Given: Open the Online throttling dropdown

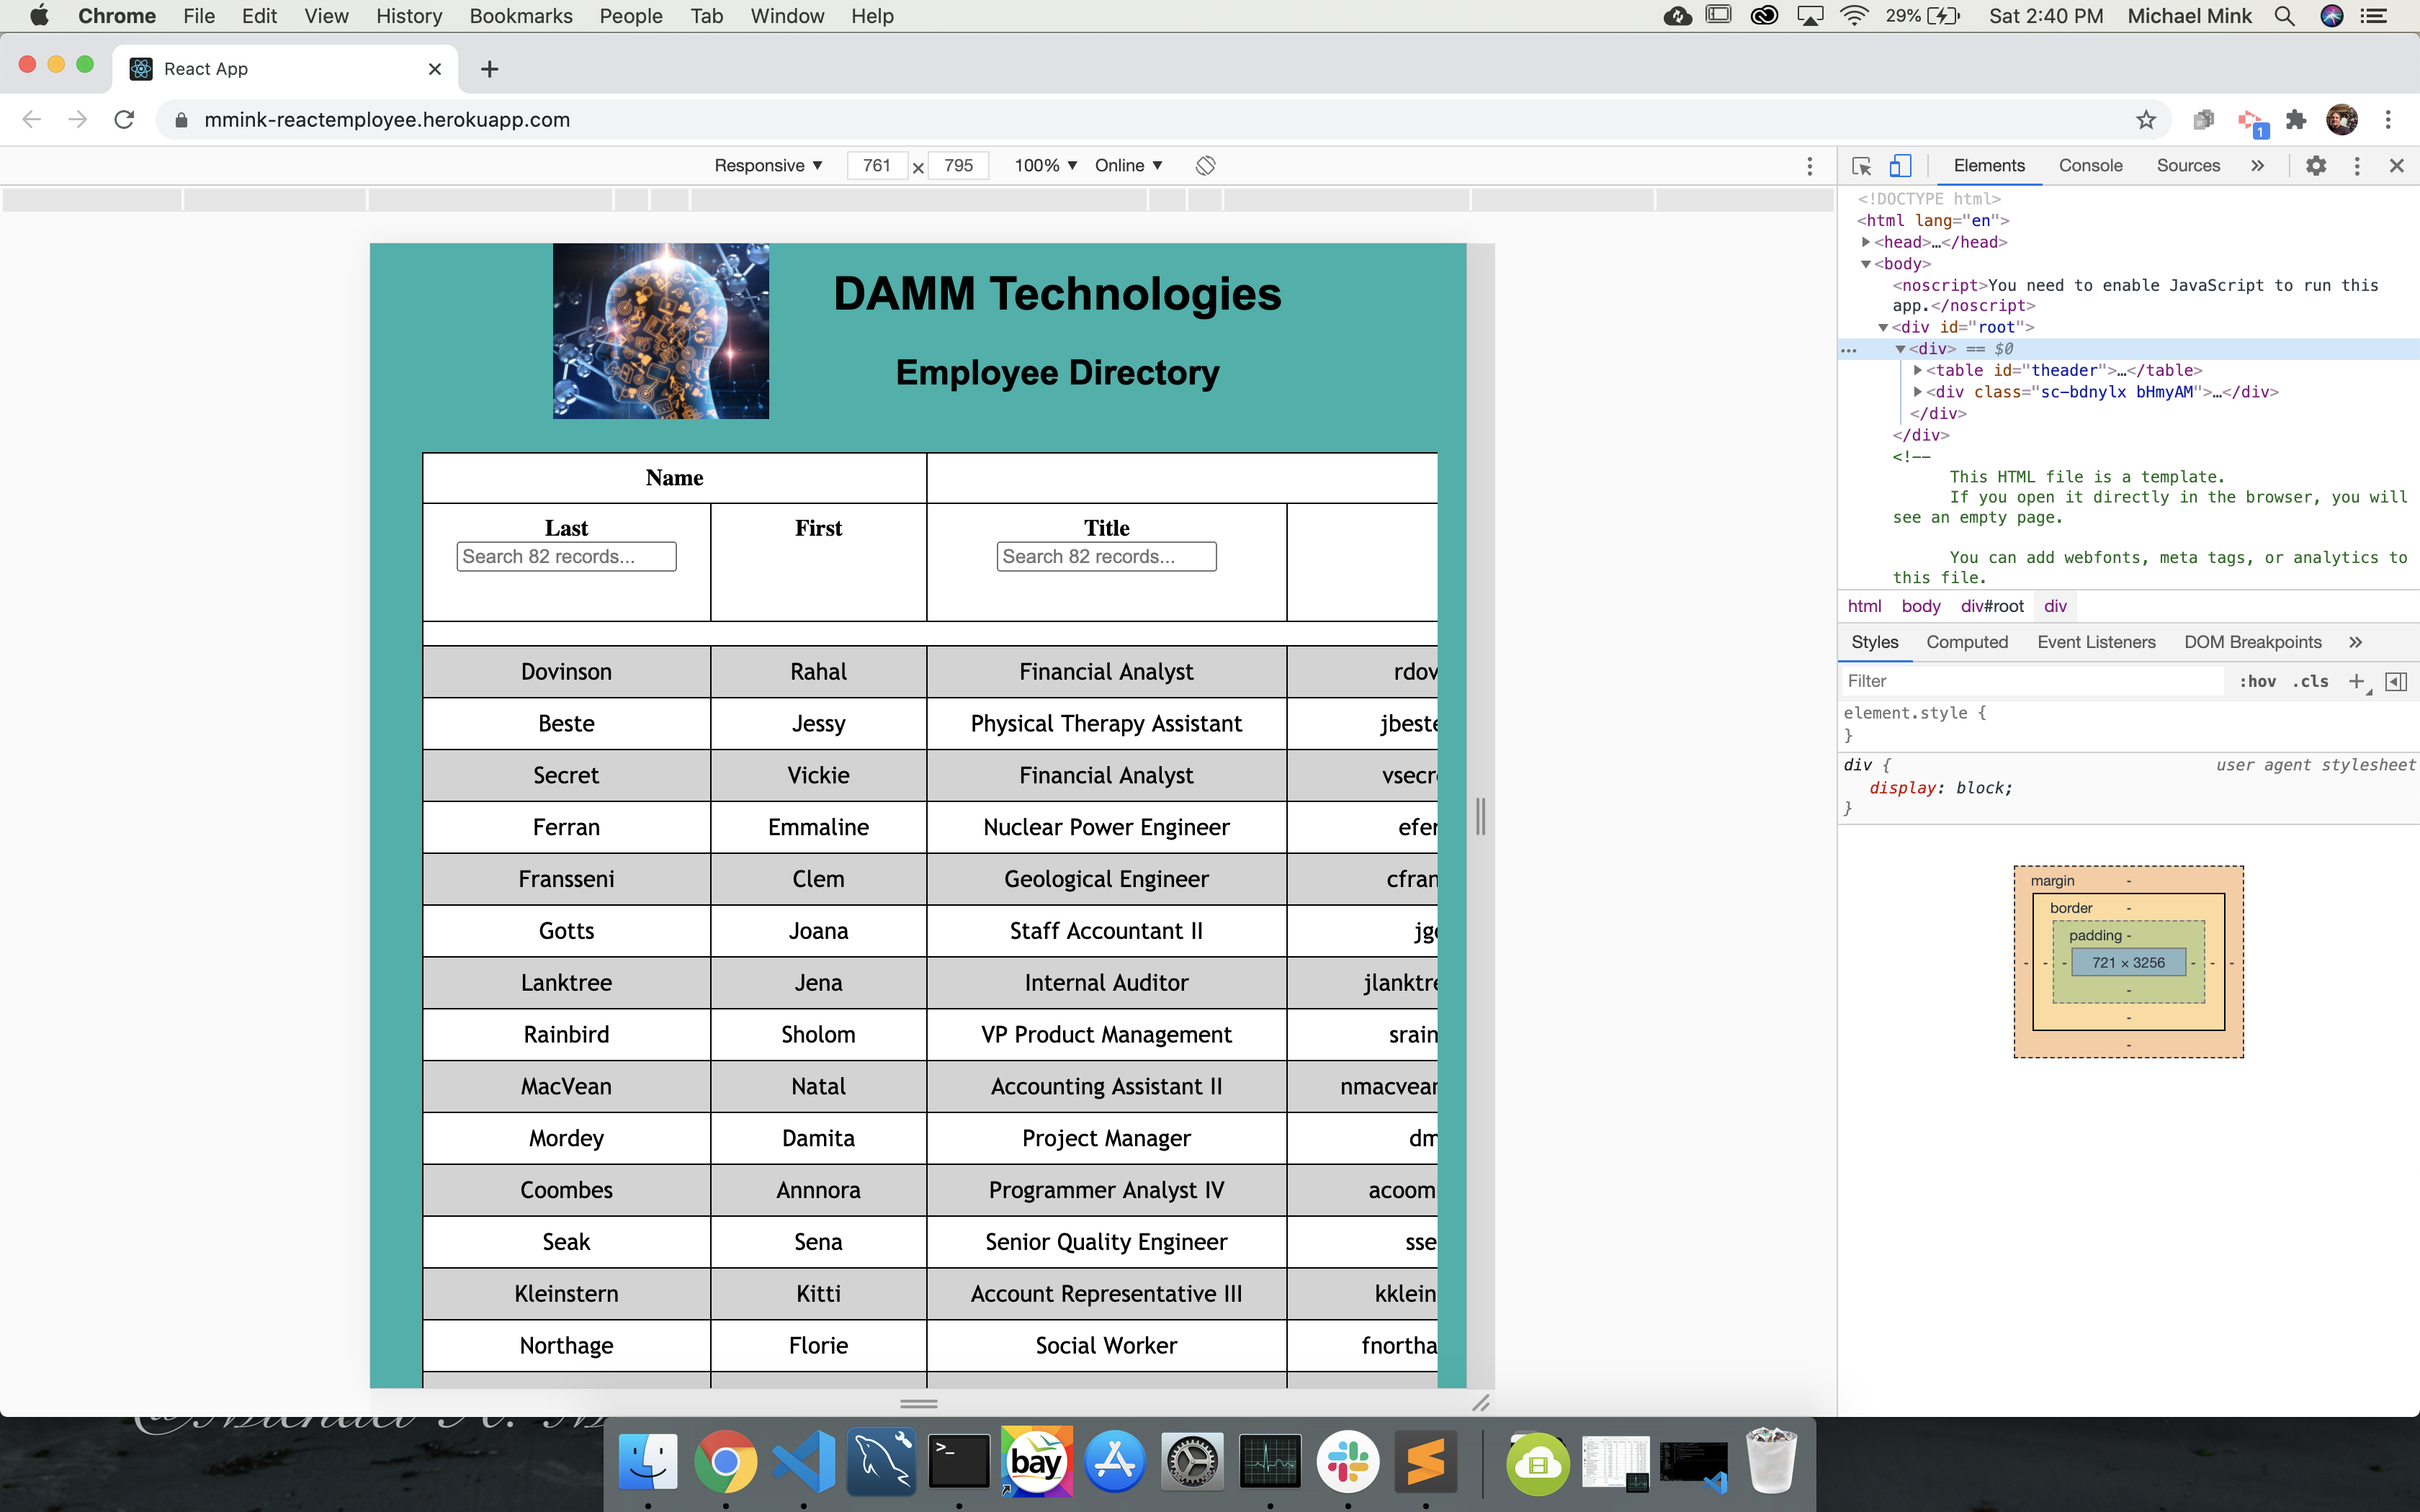Looking at the screenshot, I should pyautogui.click(x=1128, y=166).
